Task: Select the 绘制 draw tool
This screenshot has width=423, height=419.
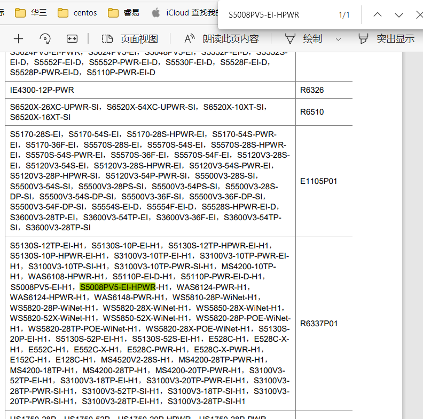Action: tap(303, 39)
